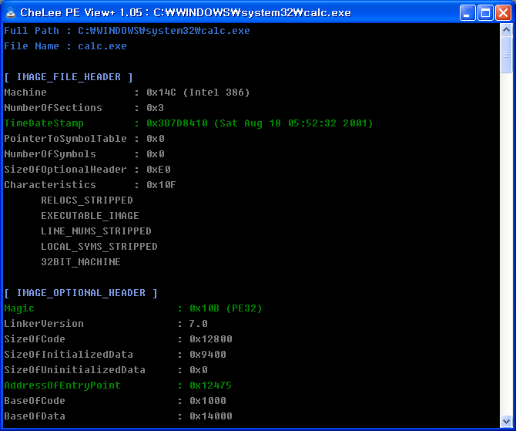Click the Machine 0x14C (Intel 386) value

point(198,93)
